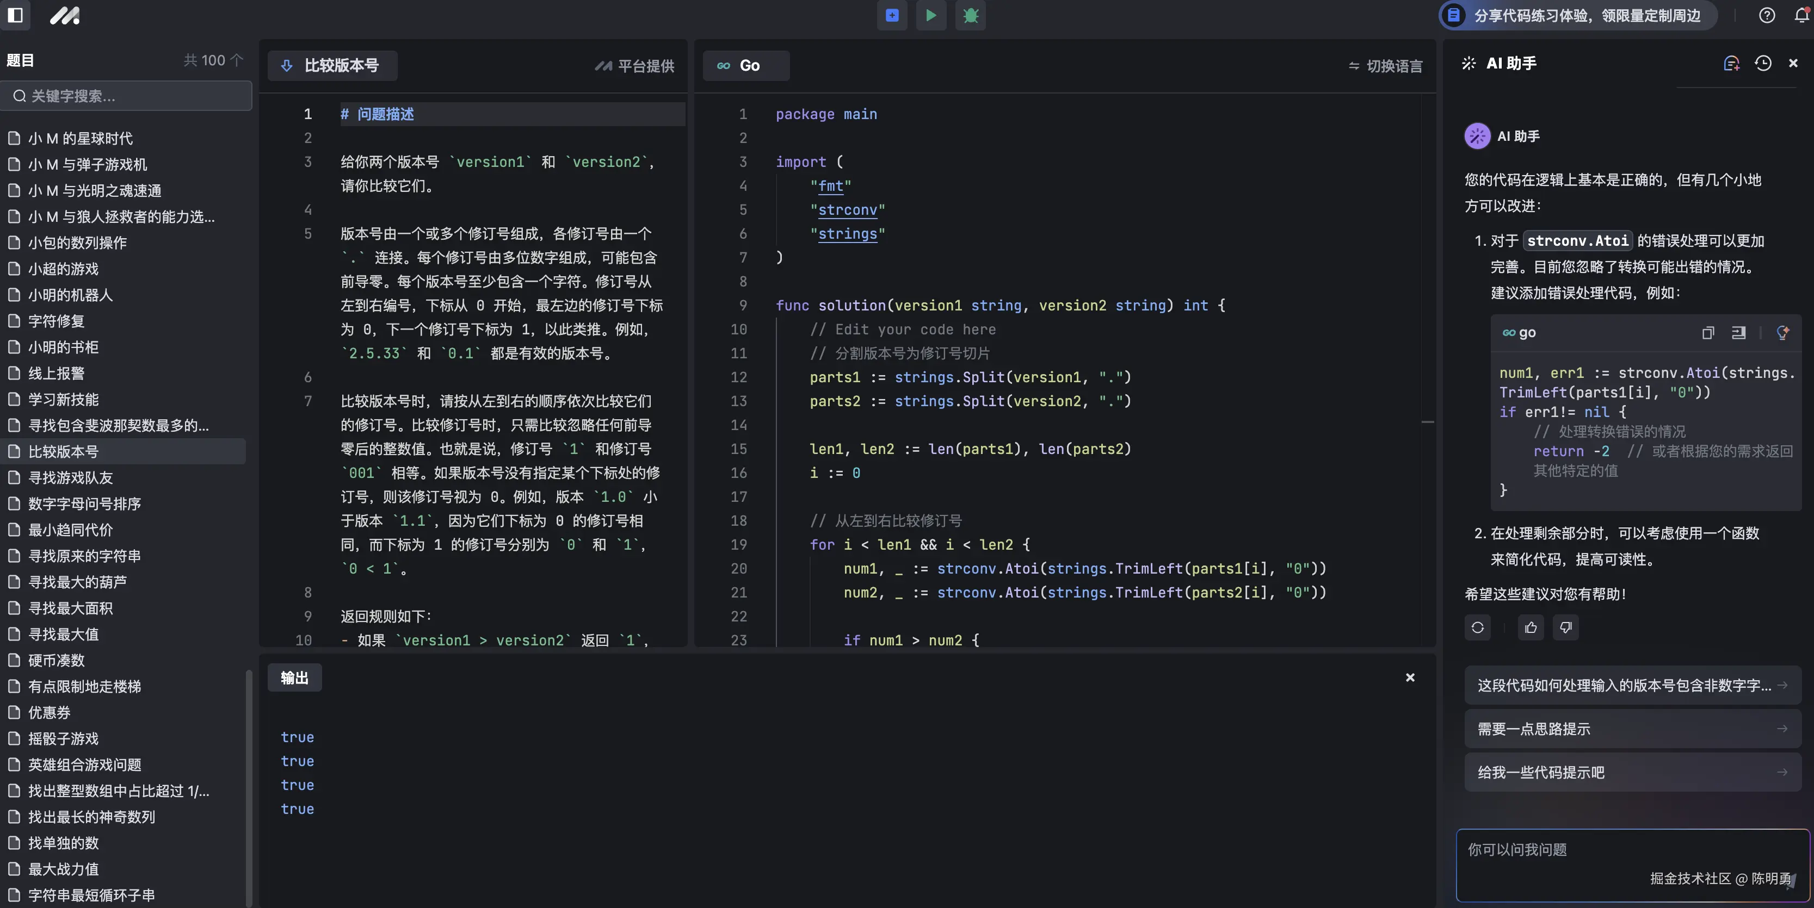Click the debug bug icon

(x=970, y=15)
